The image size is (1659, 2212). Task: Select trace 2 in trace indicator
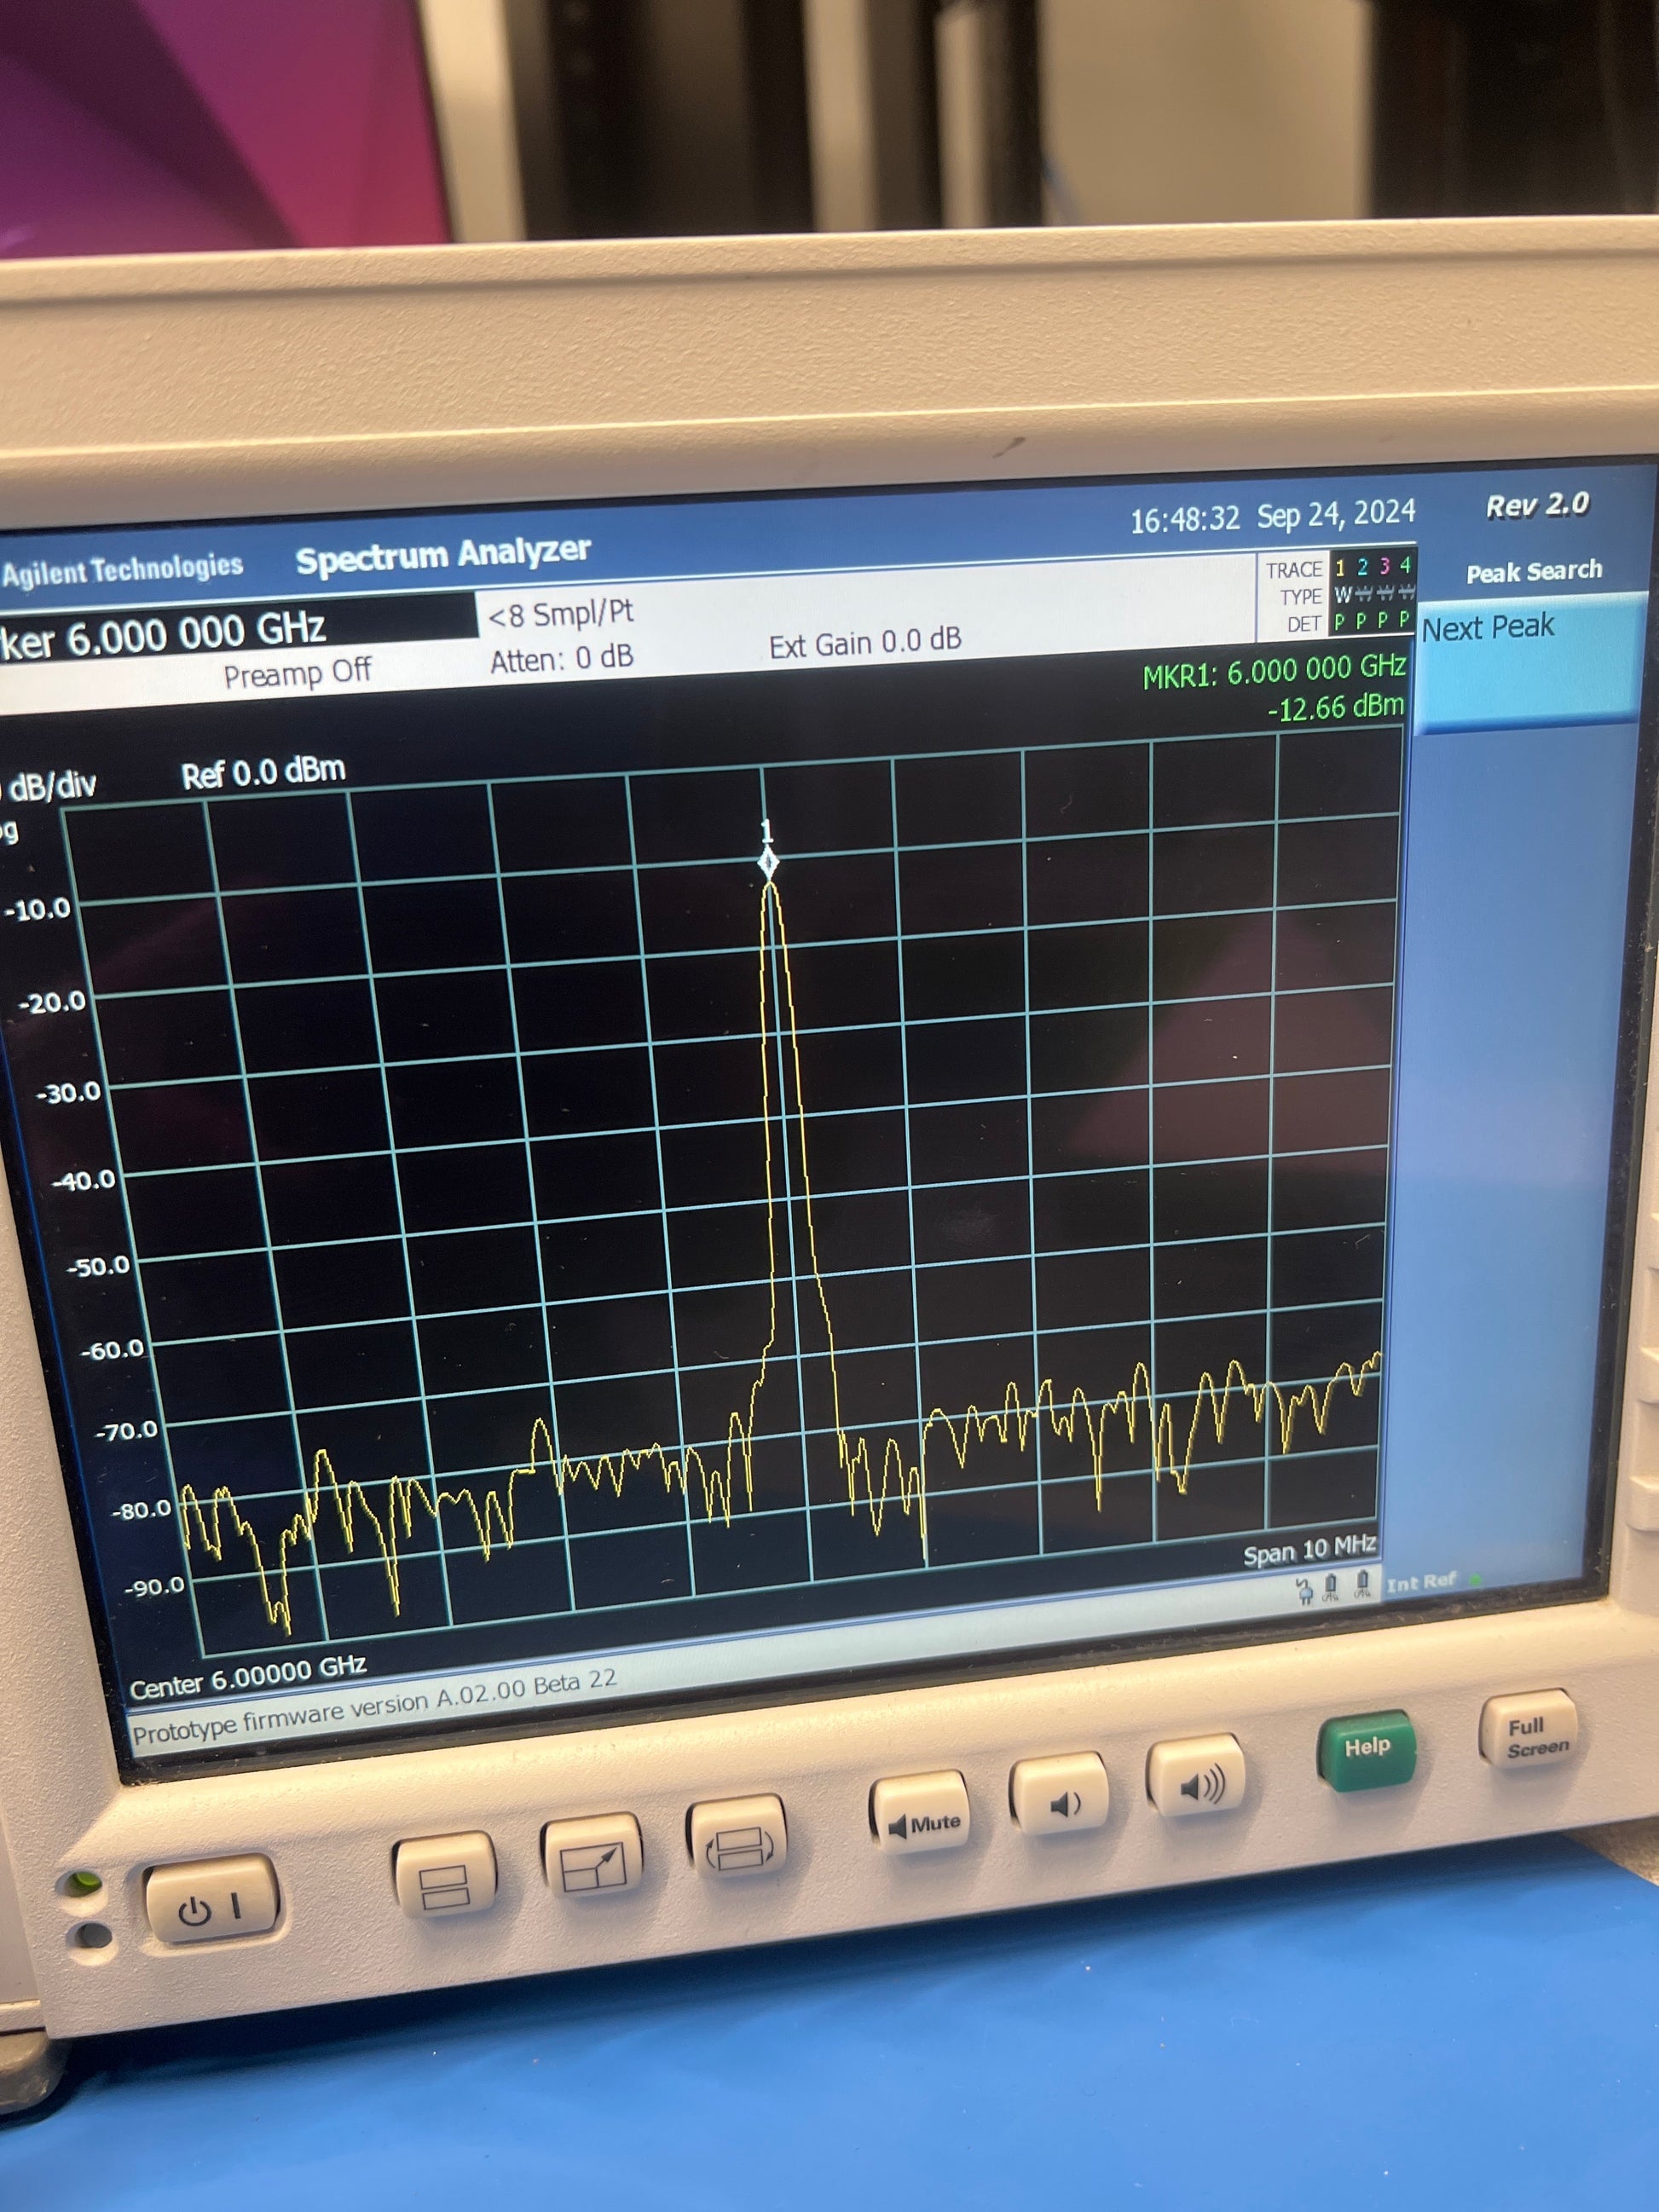(1362, 567)
